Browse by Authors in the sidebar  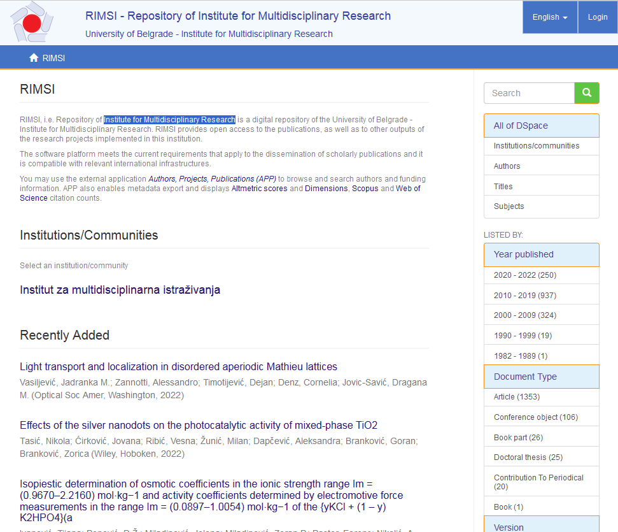(507, 166)
